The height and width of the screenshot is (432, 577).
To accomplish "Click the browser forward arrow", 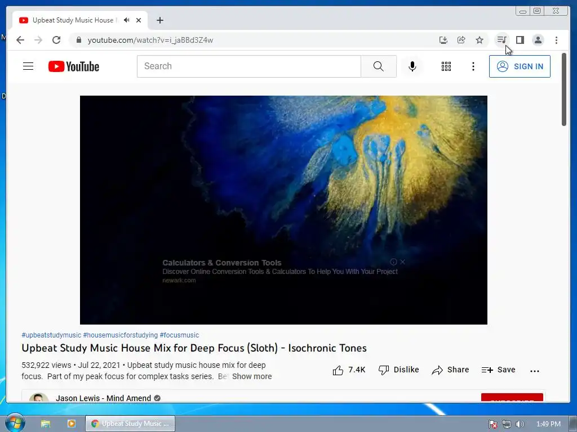I will 38,40.
